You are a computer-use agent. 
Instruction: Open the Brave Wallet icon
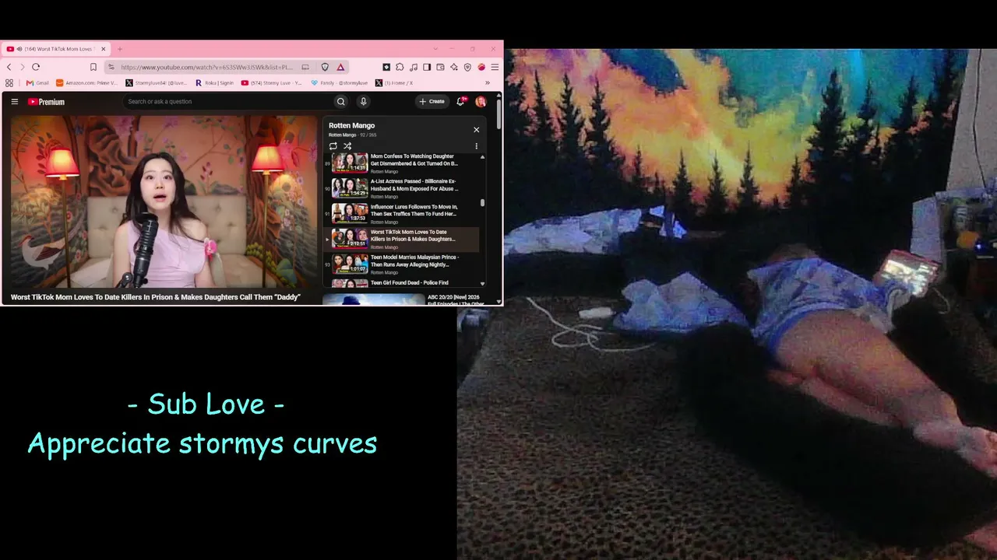click(x=440, y=67)
